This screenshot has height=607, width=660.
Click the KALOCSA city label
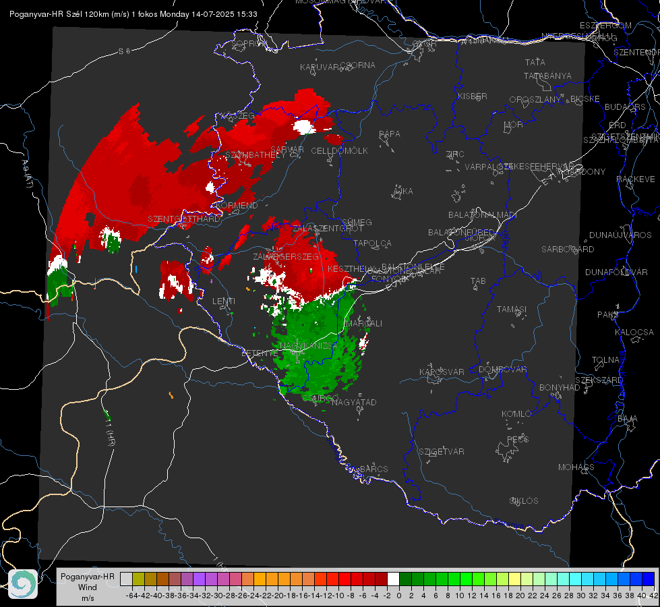coord(634,333)
